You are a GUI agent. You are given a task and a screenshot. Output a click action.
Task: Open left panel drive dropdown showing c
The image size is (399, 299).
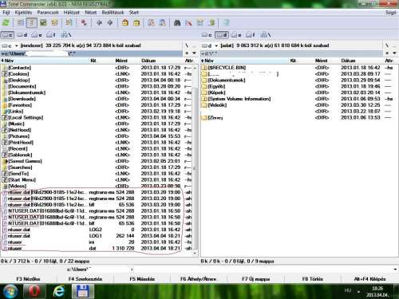[10, 45]
